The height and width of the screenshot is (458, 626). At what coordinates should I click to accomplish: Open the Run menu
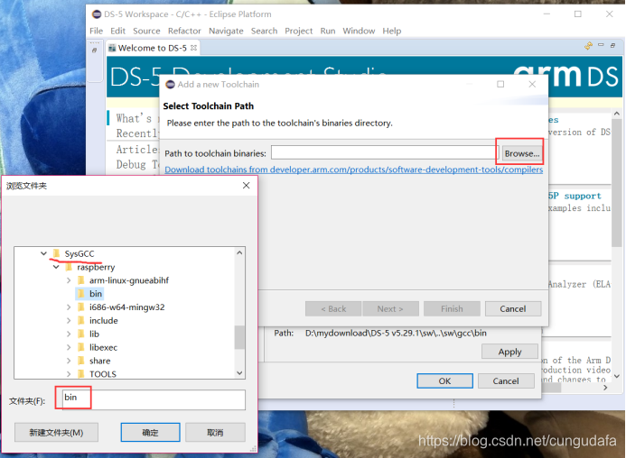tap(327, 31)
